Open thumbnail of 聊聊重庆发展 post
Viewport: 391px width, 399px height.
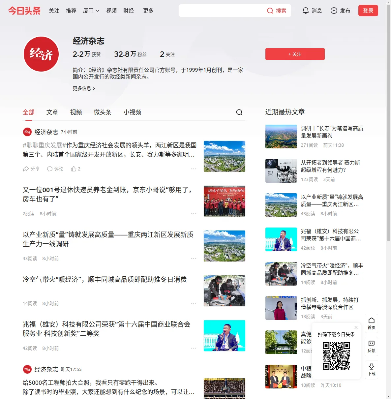(x=225, y=156)
